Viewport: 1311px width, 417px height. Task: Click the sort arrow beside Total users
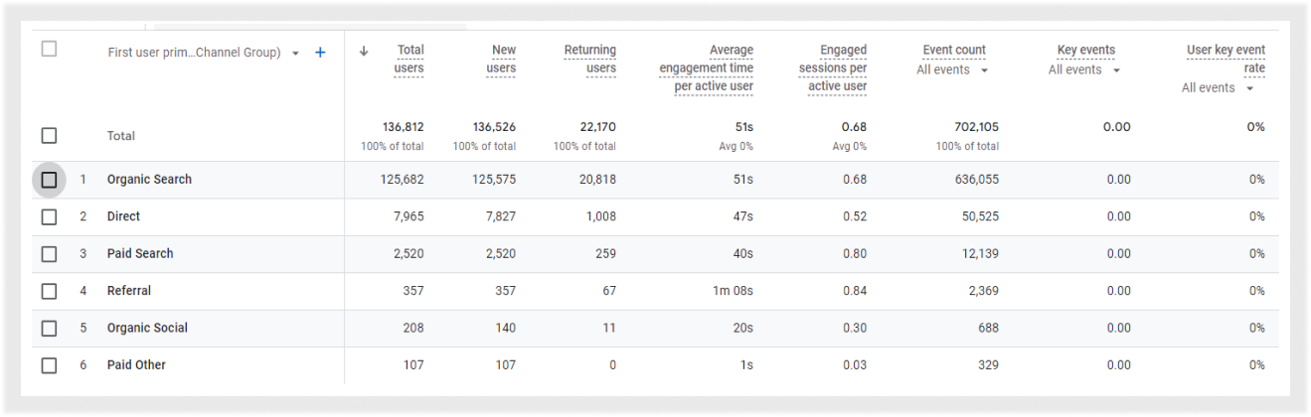click(364, 52)
